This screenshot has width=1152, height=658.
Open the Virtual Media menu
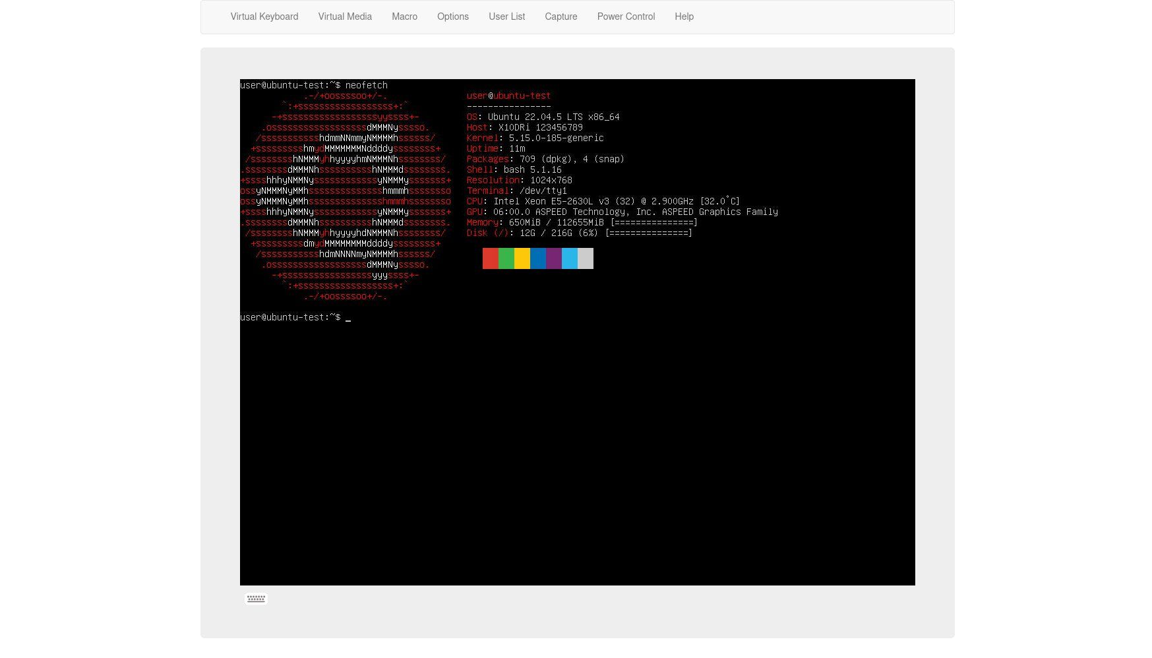[x=345, y=16]
